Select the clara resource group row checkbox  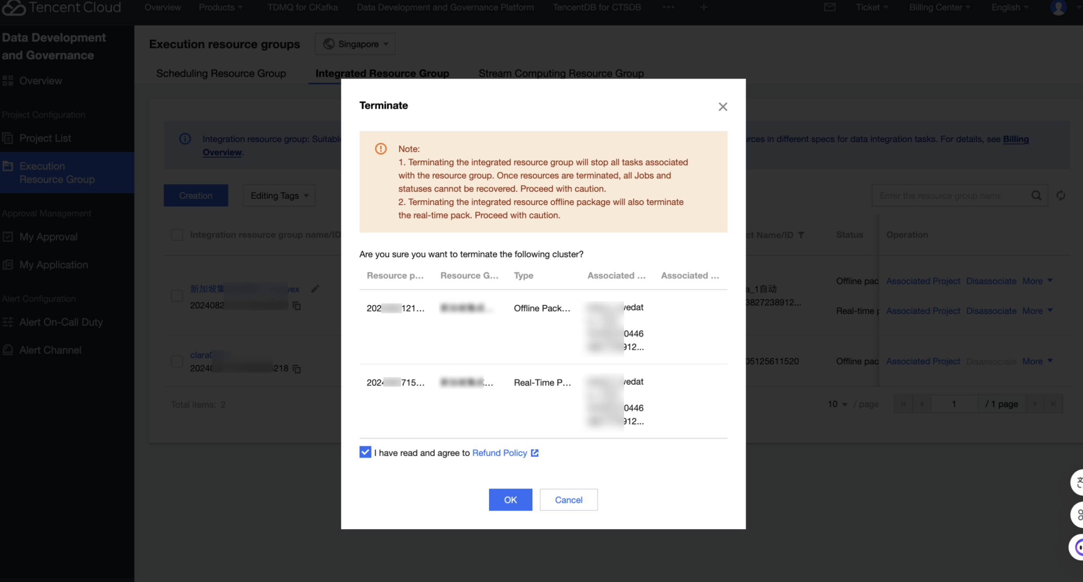coord(177,361)
